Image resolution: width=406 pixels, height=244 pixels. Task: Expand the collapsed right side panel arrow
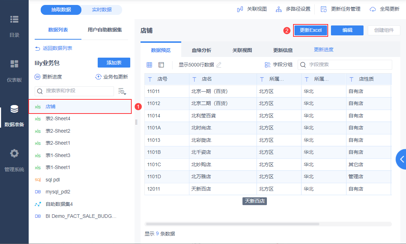(401, 159)
